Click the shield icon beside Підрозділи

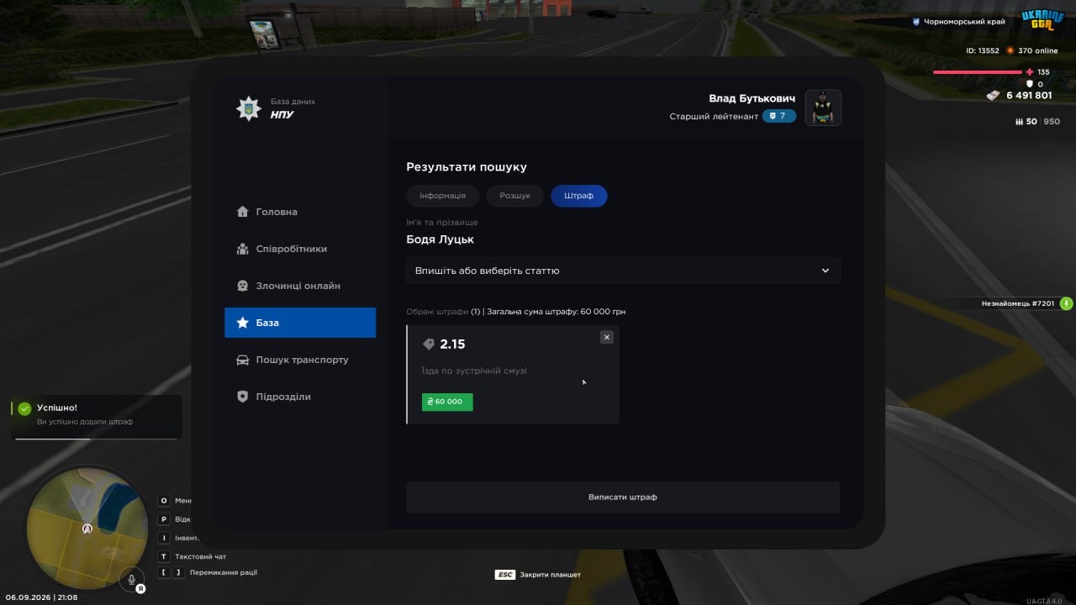click(x=242, y=397)
